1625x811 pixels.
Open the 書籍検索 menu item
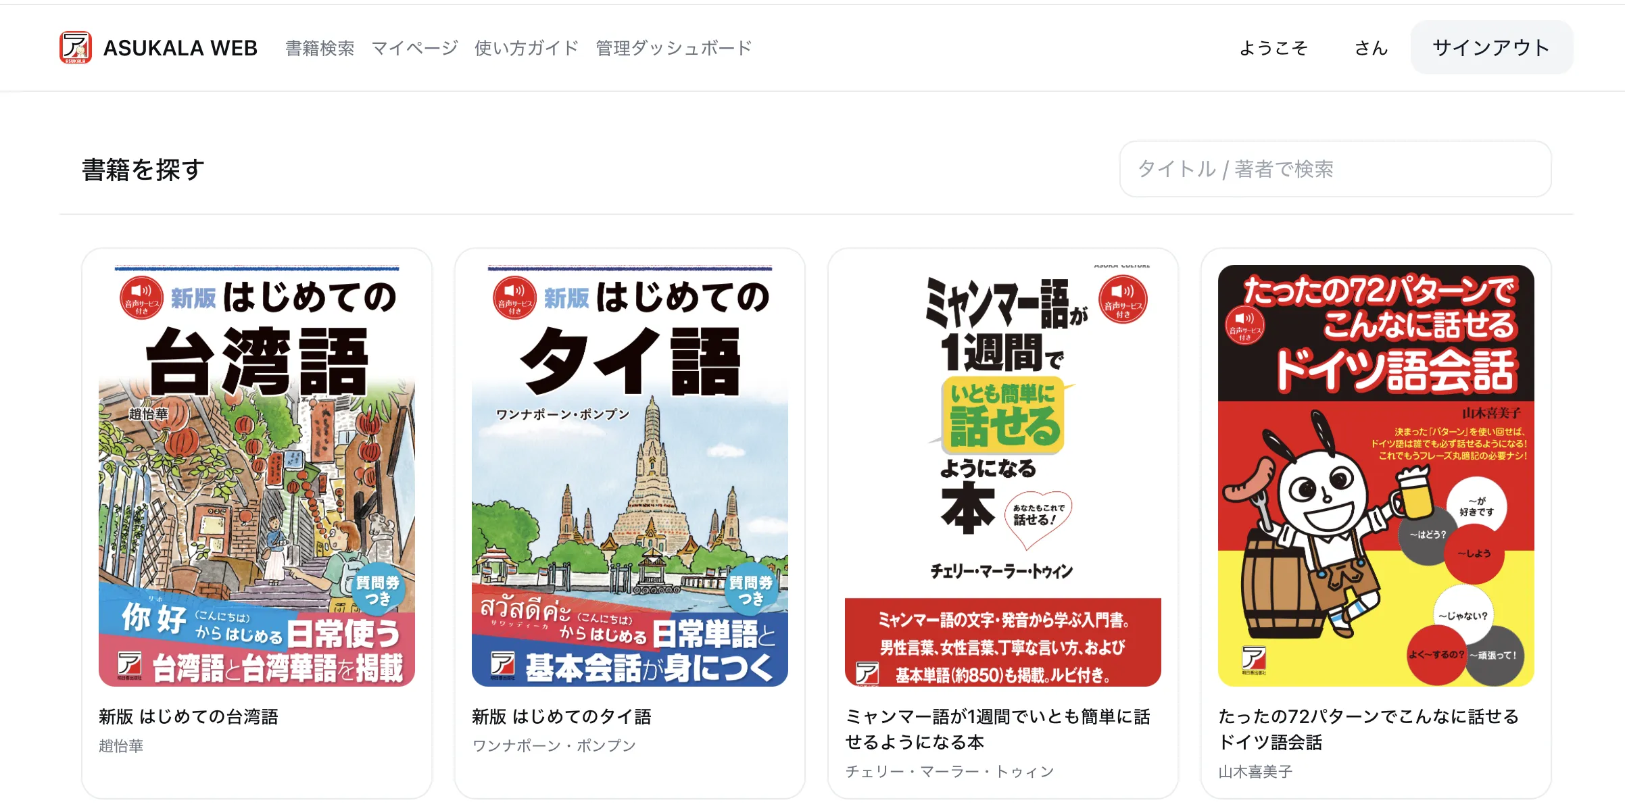click(320, 48)
